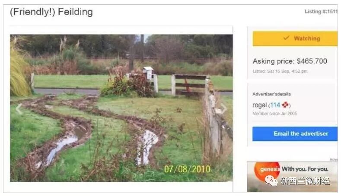Go to the previous photo using left arrow

tap(19, 109)
